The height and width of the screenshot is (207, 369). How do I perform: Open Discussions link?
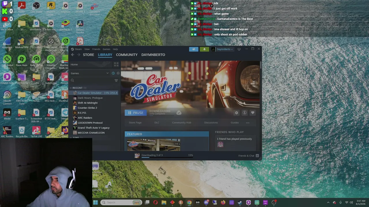(x=211, y=123)
